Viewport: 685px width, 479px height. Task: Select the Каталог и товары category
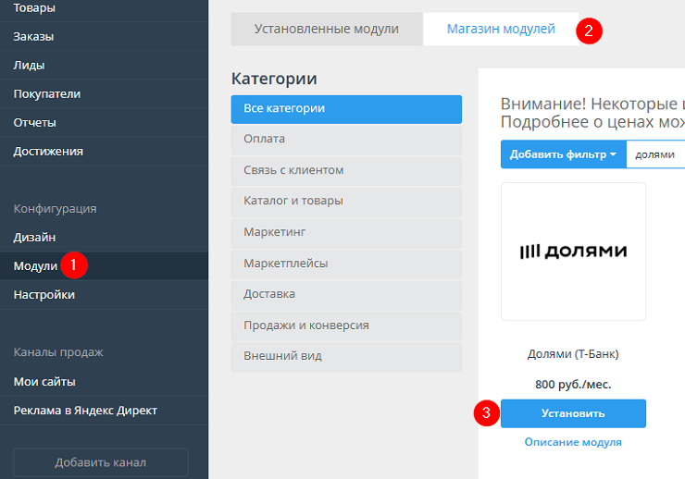[345, 201]
